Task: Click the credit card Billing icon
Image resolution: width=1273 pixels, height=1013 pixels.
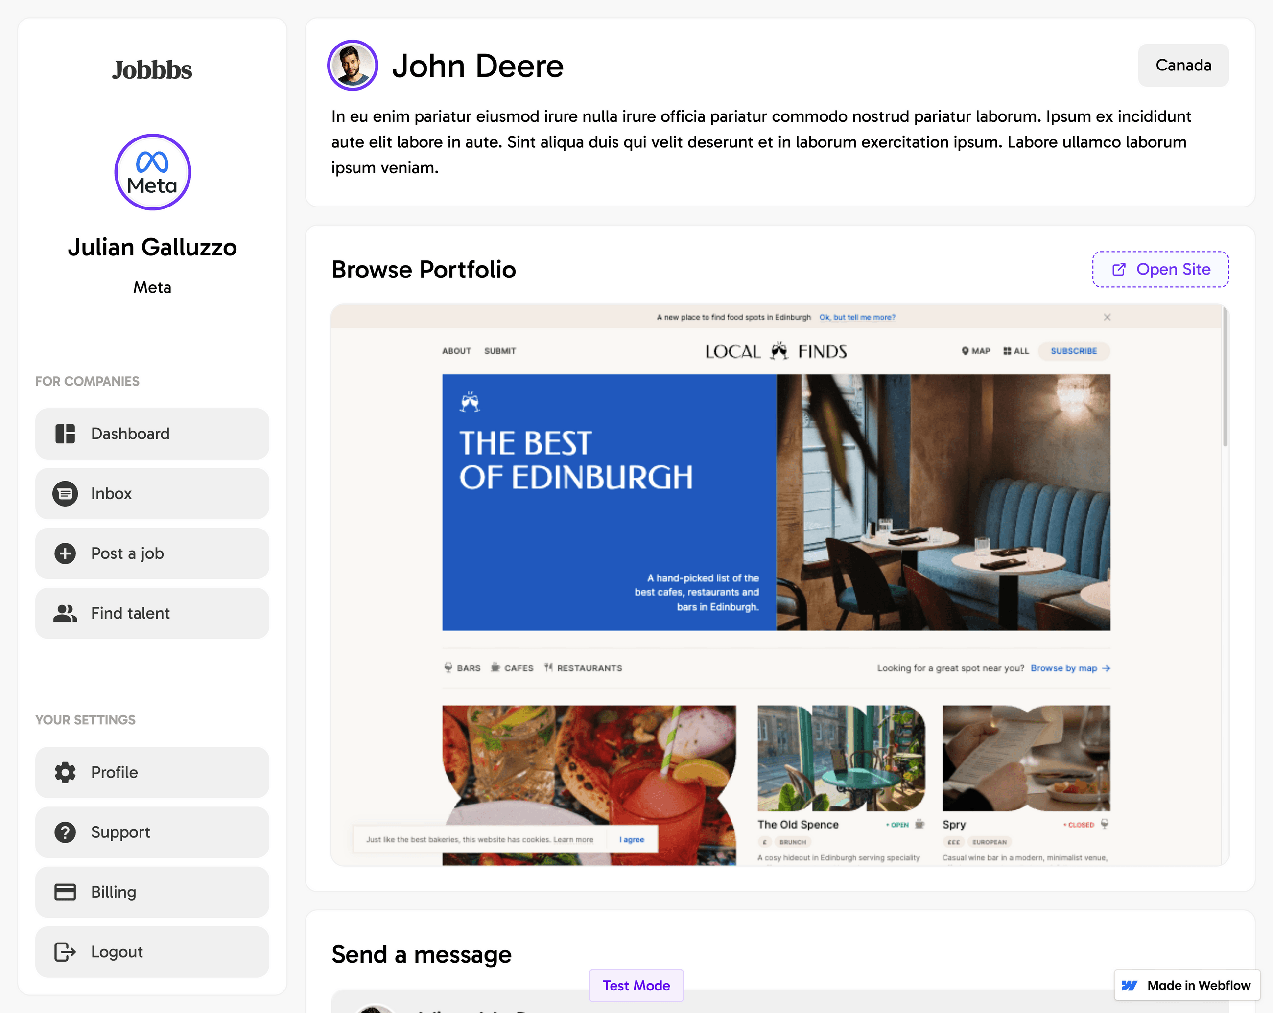Action: pyautogui.click(x=65, y=892)
